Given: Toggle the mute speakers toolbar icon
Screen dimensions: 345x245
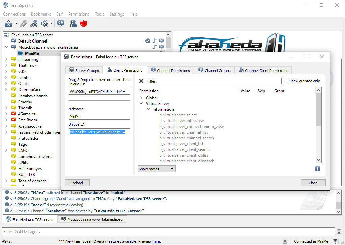Looking at the screenshot, I should click(45, 23).
